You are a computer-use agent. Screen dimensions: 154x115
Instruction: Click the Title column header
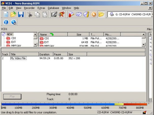tap(24, 54)
